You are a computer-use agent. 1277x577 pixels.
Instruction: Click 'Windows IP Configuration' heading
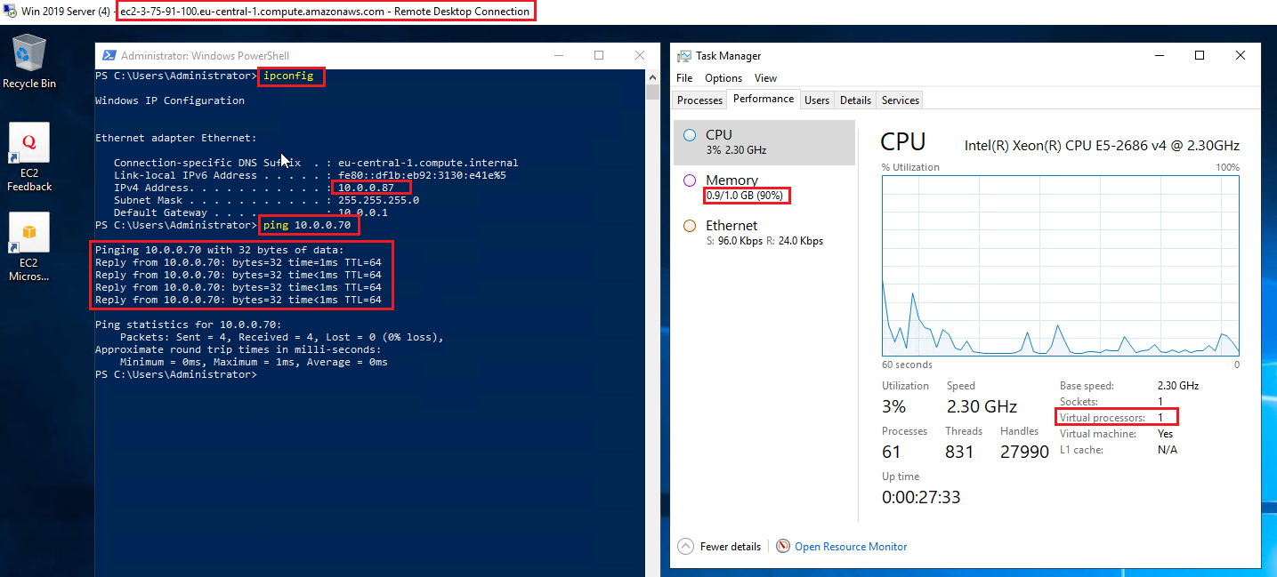(170, 100)
